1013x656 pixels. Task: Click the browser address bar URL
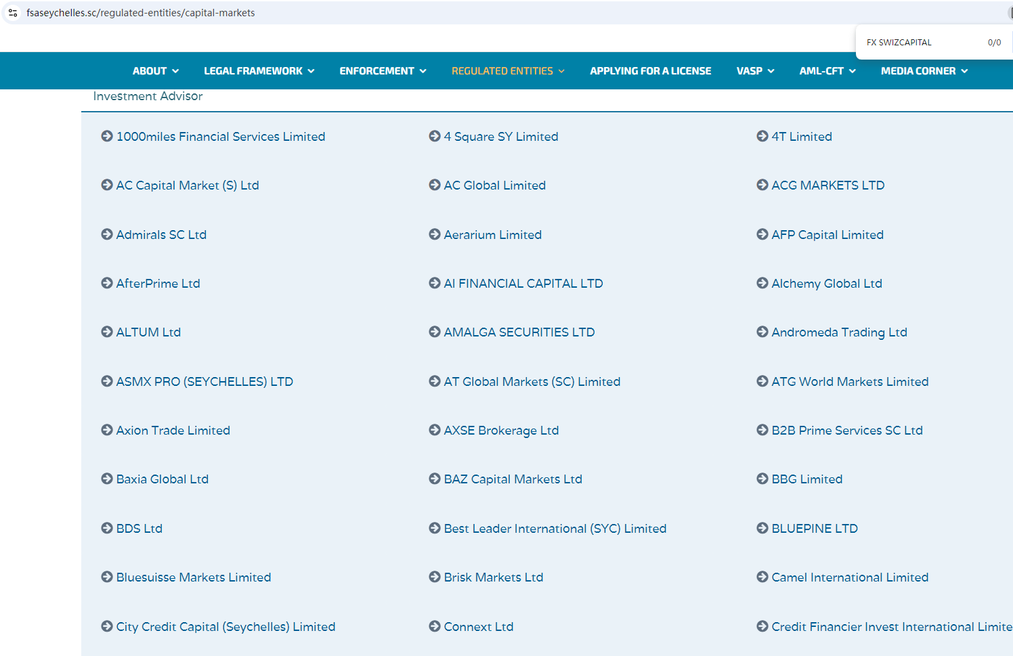[x=141, y=13]
